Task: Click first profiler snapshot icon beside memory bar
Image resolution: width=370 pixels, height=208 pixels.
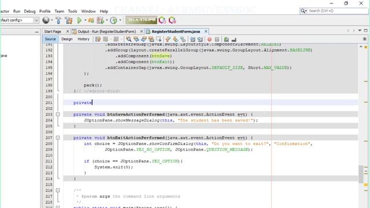Action: [162, 21]
